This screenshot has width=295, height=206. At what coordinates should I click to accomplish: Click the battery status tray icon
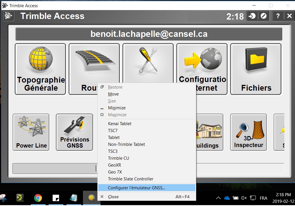pyautogui.click(x=236, y=198)
